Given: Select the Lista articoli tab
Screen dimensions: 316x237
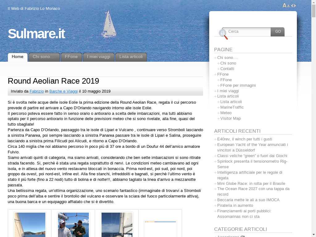Looking at the screenshot, I should tap(131, 57).
